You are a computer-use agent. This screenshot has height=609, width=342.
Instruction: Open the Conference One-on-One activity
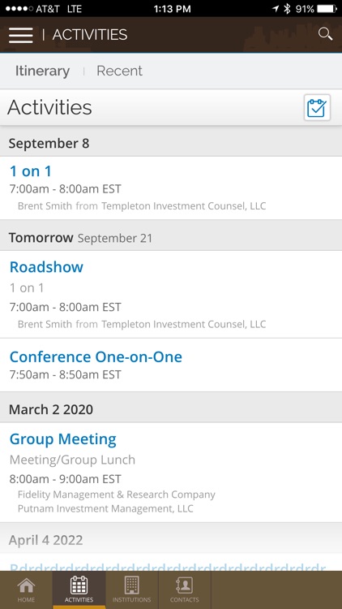pyautogui.click(x=171, y=365)
